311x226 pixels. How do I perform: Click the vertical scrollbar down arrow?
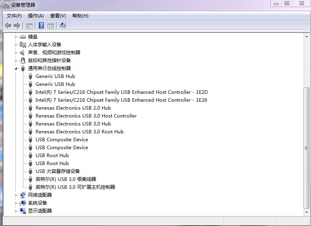tap(306, 212)
